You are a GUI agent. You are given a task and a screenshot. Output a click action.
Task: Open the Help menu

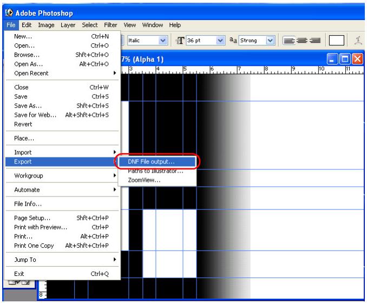pyautogui.click(x=175, y=25)
